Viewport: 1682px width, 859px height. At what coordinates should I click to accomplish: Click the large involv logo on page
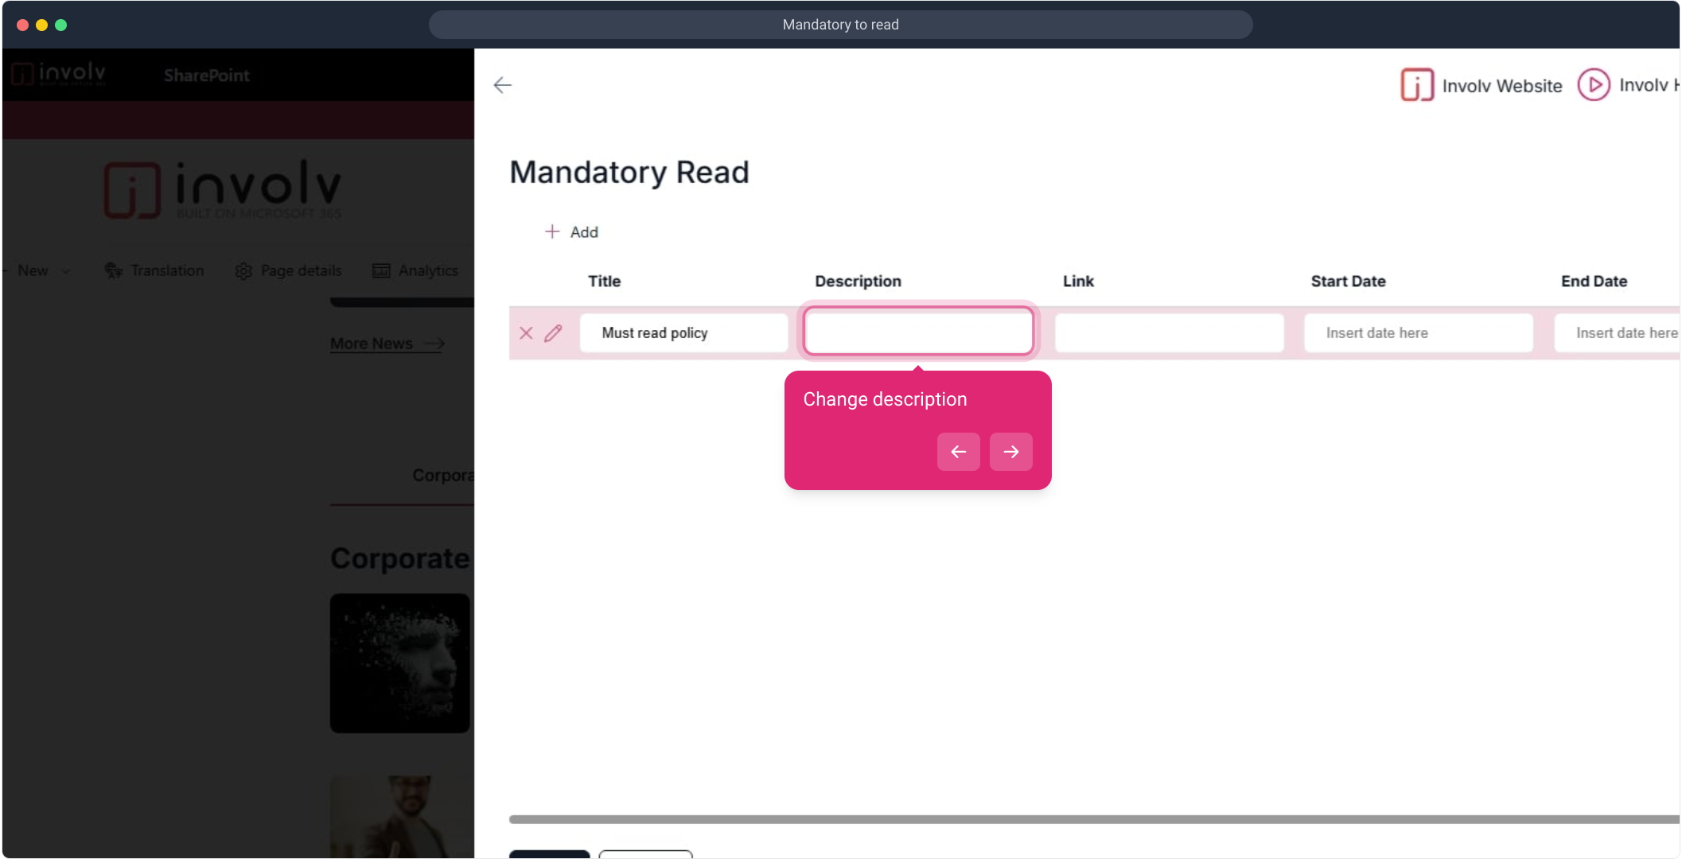[x=223, y=189]
